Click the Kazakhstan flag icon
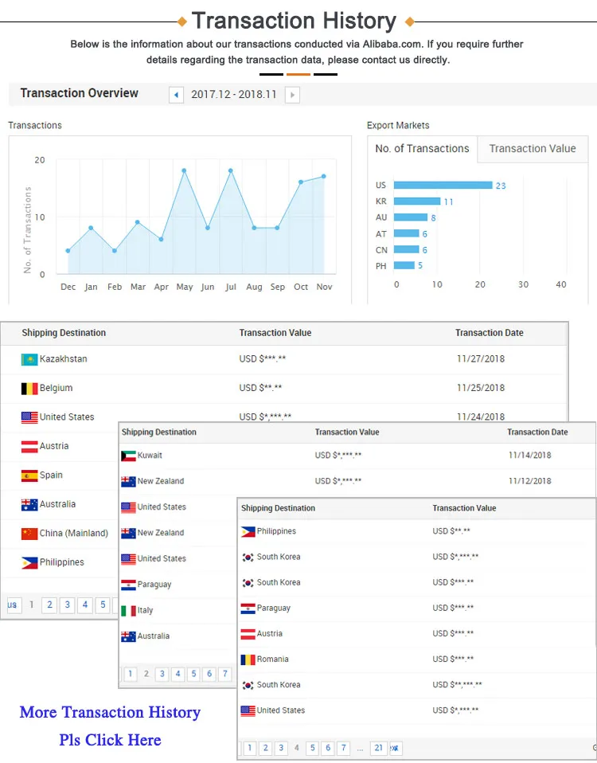Screen dimensions: 597x763 click(x=29, y=359)
